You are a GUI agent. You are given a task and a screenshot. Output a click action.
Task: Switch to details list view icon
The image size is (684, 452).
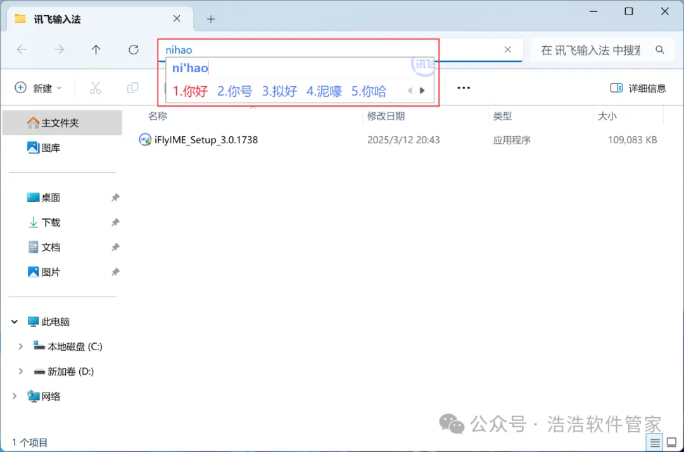[655, 443]
